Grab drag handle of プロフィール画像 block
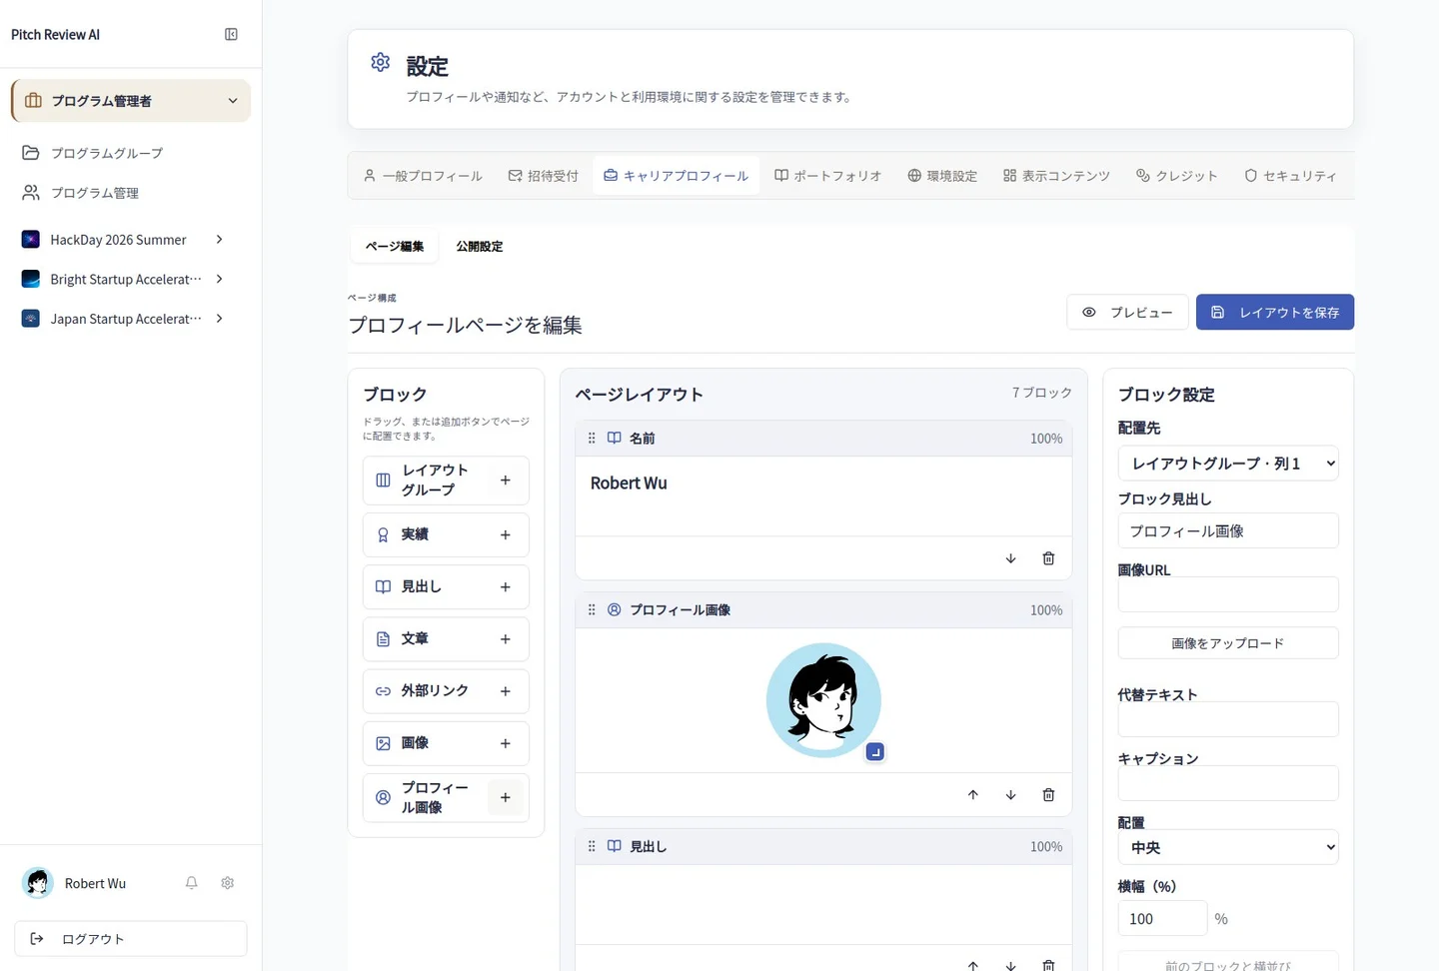The width and height of the screenshot is (1439, 971). pyautogui.click(x=592, y=610)
